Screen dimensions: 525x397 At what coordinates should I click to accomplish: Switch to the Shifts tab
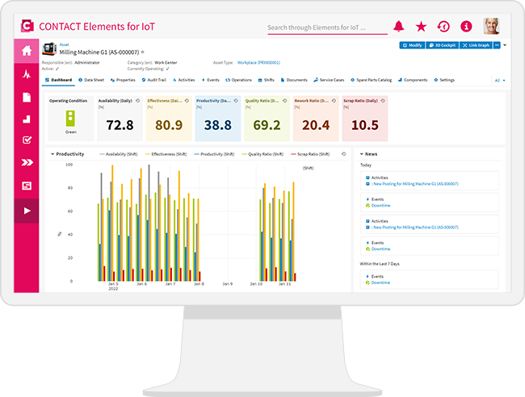(x=267, y=80)
